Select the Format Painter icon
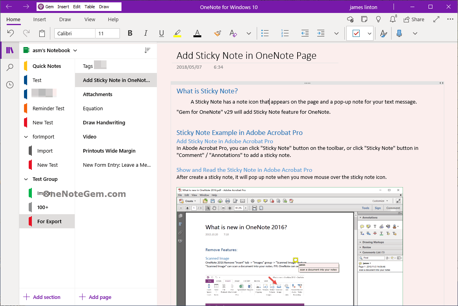The width and height of the screenshot is (458, 306). (x=217, y=33)
